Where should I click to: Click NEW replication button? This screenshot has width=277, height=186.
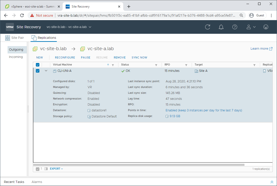point(40,57)
